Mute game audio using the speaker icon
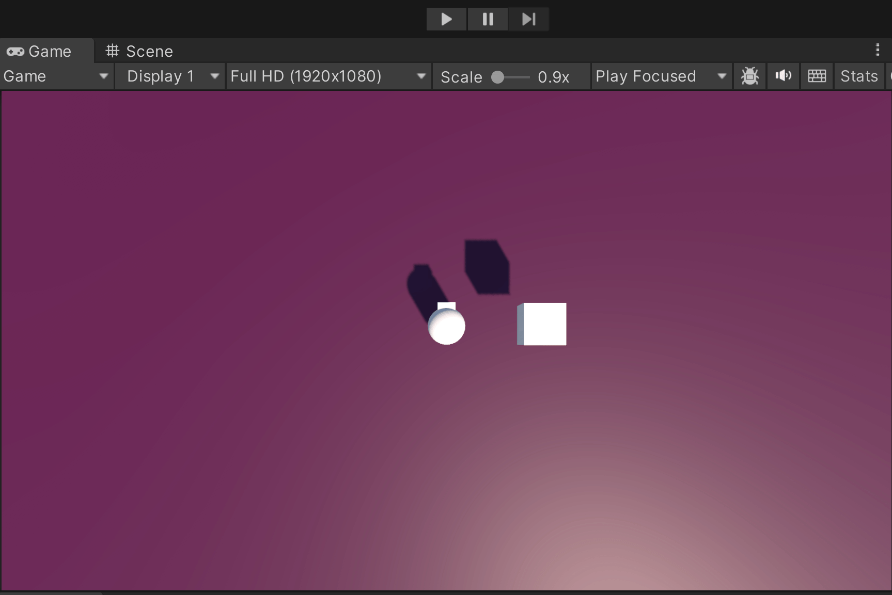 783,76
